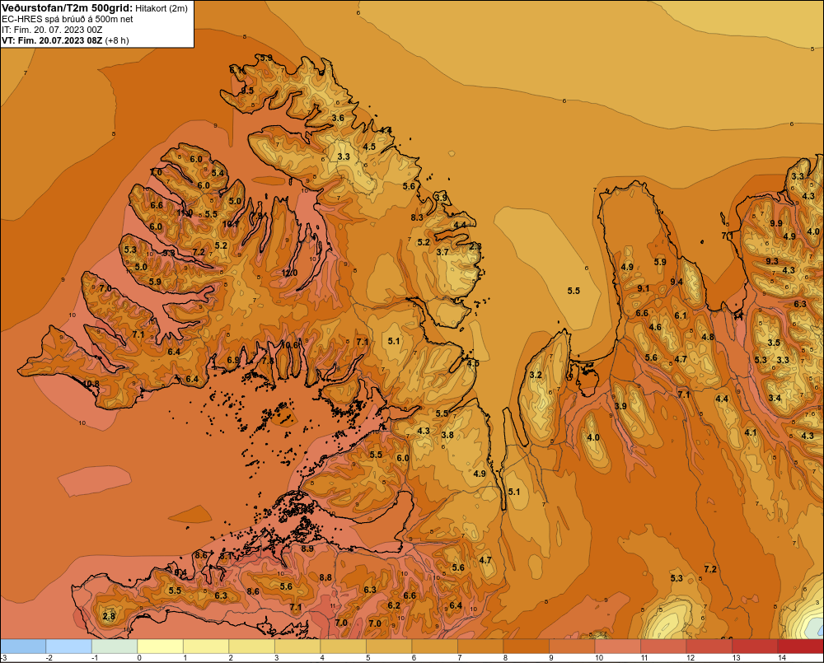Click the '12.0' temperature value in Westfjords
The width and height of the screenshot is (824, 663).
coord(289,273)
